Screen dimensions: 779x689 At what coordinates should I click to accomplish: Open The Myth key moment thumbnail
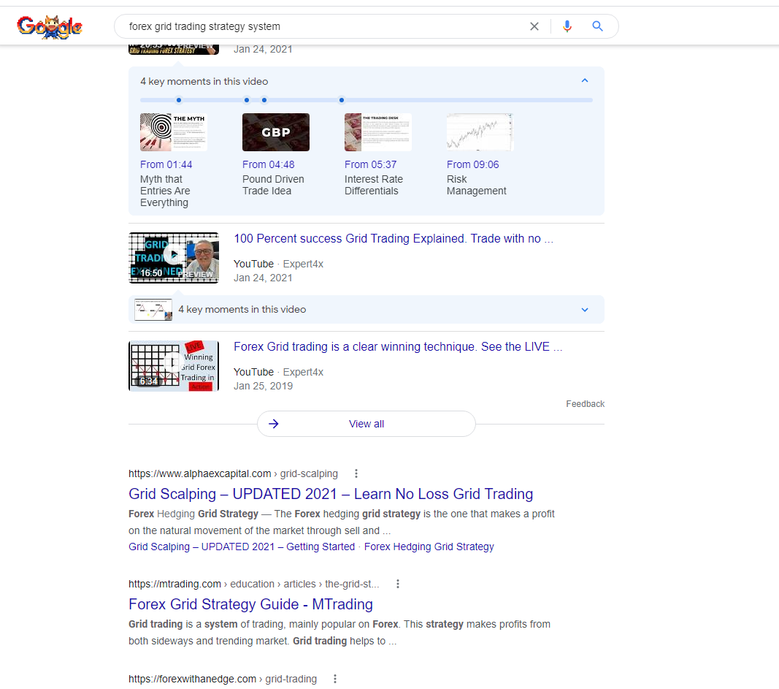(173, 132)
